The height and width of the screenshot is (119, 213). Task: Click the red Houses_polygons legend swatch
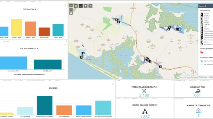pyautogui.click(x=202, y=52)
